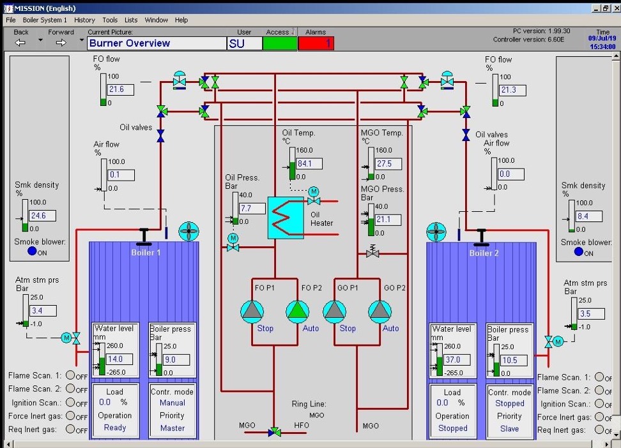Open the History menu

(x=84, y=20)
